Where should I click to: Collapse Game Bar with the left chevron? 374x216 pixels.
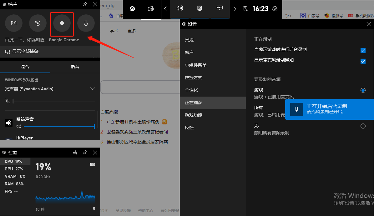click(x=165, y=9)
